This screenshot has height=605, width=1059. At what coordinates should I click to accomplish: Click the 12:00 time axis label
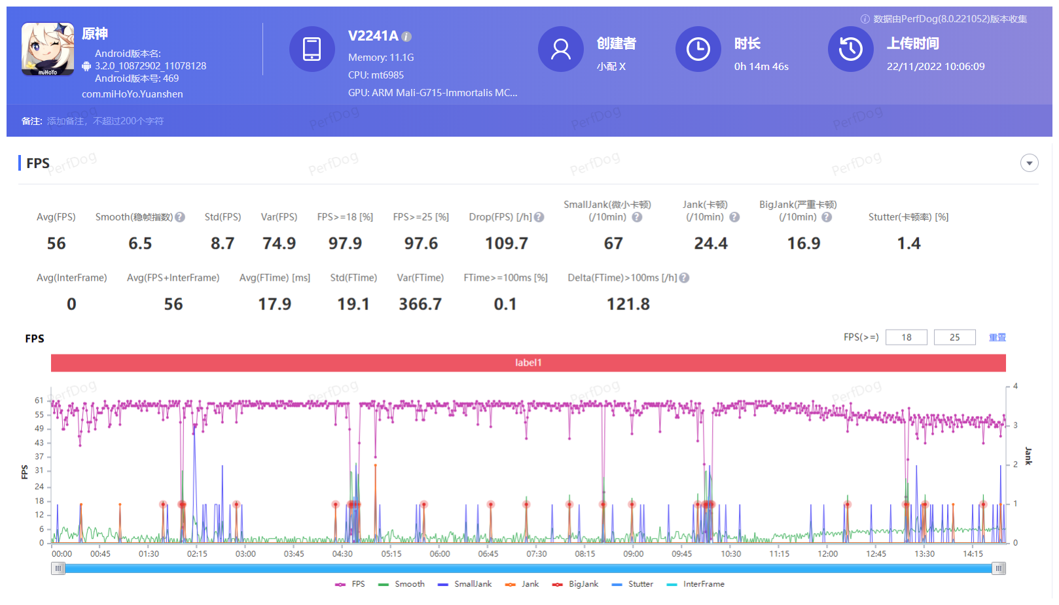[x=828, y=554]
